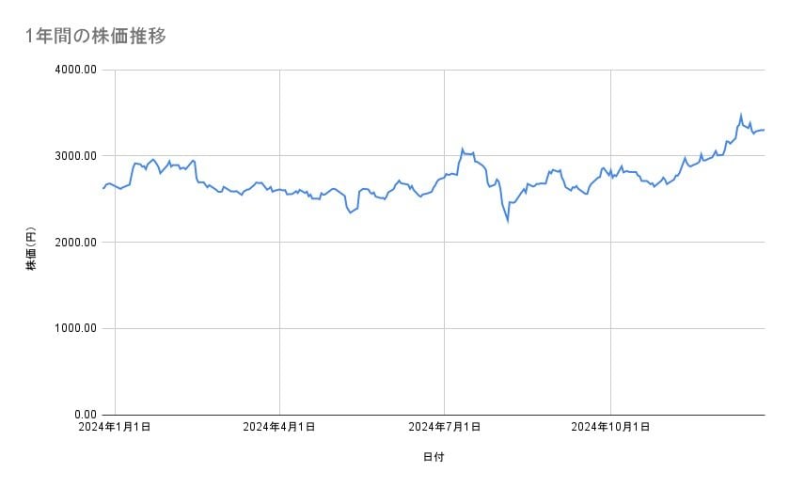Select the 2024年10月1日 date label
The width and height of the screenshot is (789, 488).
click(x=611, y=428)
